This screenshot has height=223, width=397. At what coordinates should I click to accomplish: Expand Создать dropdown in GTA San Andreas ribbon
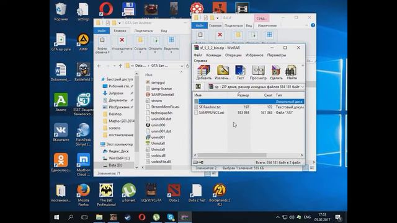click(140, 52)
